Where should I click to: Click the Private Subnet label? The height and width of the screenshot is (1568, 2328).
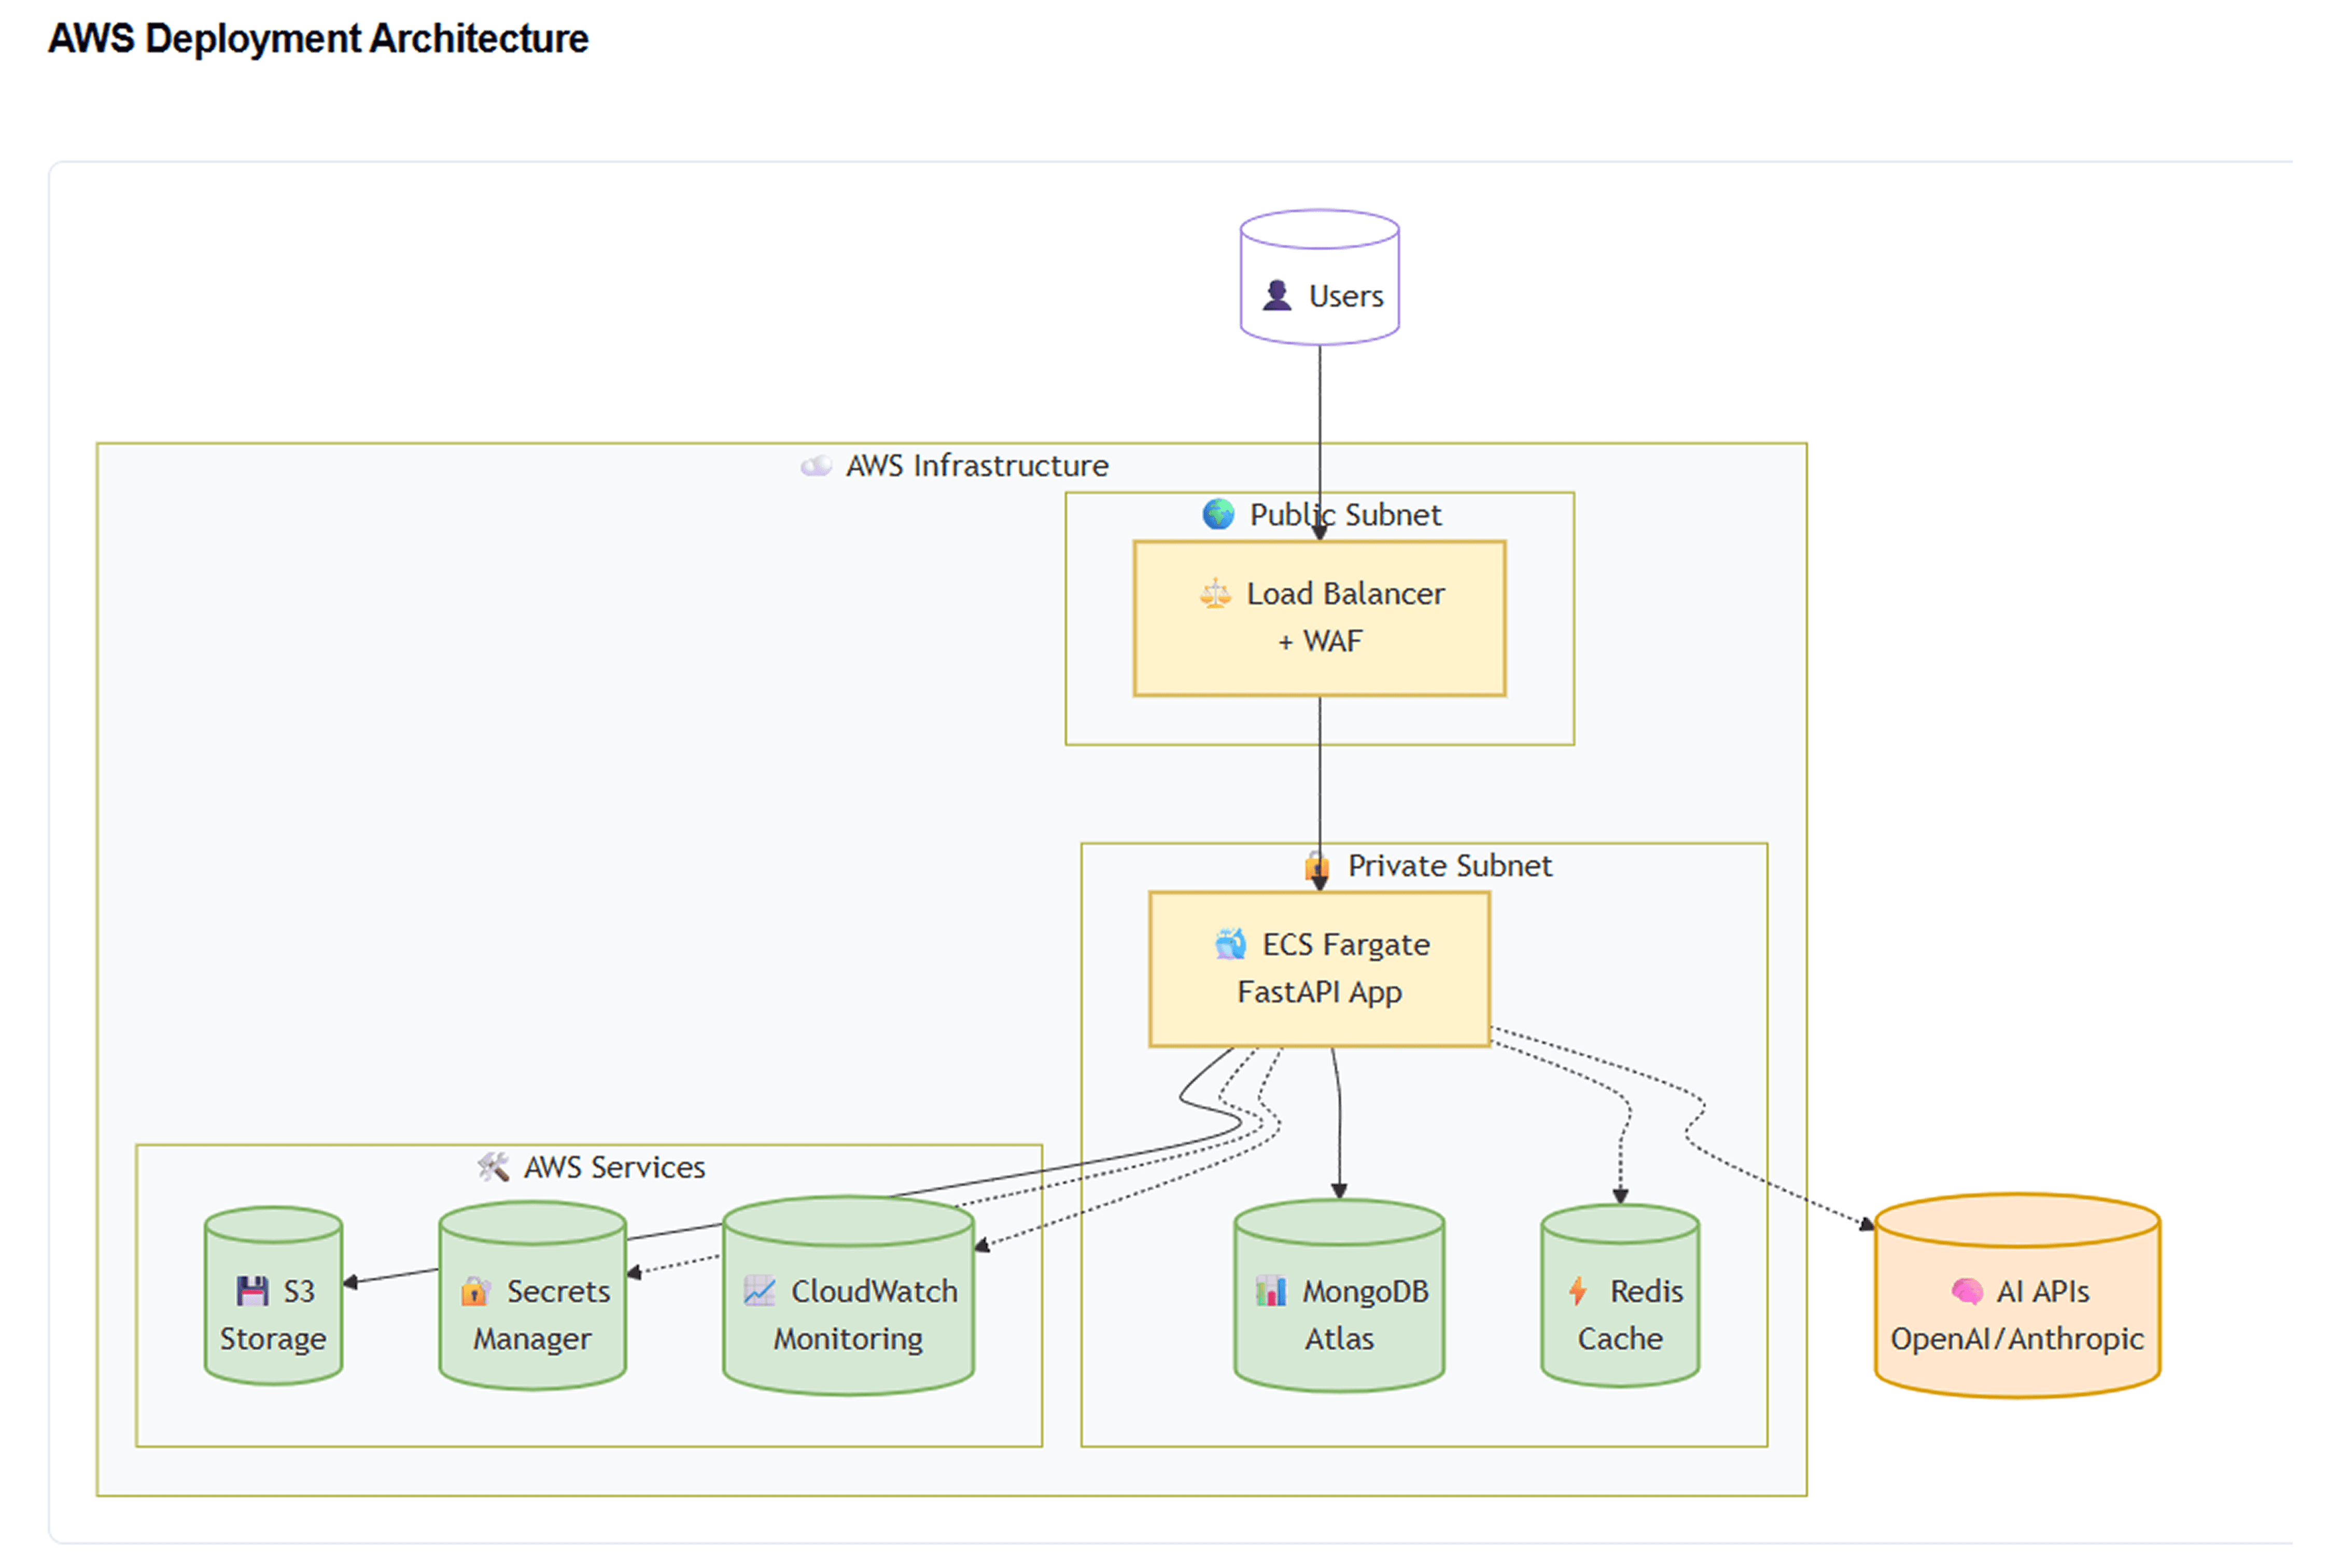tap(1449, 865)
